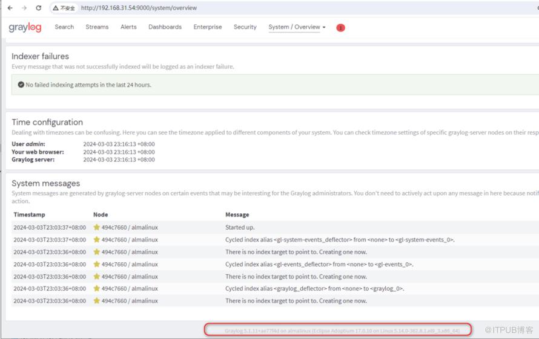Open the red notification badge
The width and height of the screenshot is (539, 339).
point(340,28)
